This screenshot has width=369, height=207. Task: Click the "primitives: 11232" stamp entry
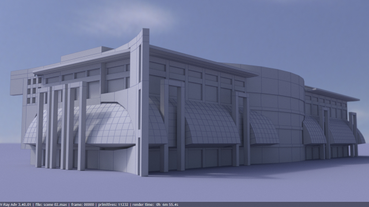tap(113, 205)
